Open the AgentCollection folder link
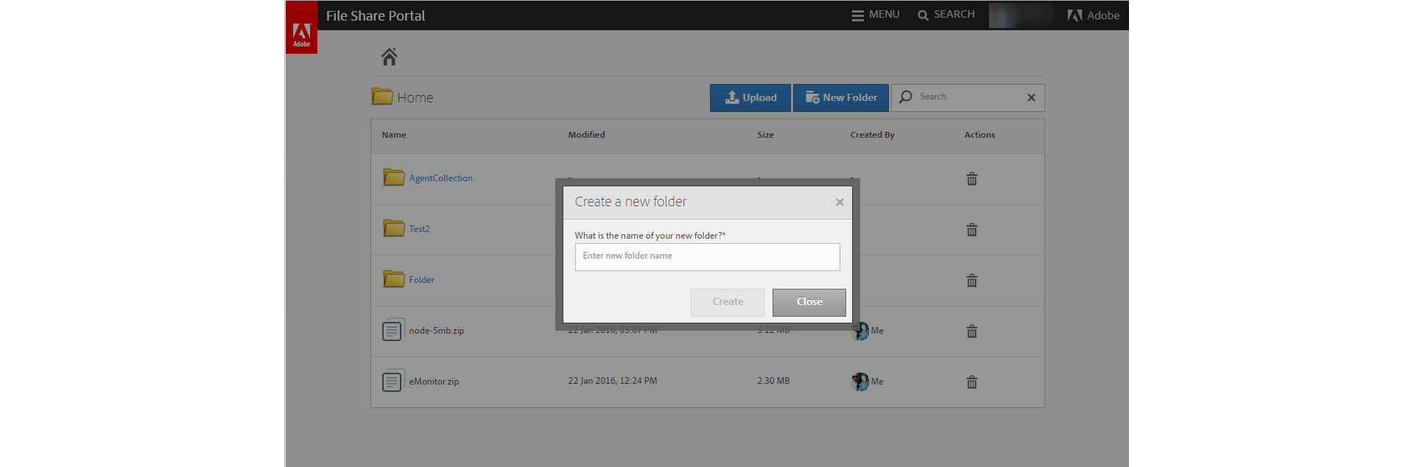Viewport: 1414px width, 467px height. click(441, 178)
